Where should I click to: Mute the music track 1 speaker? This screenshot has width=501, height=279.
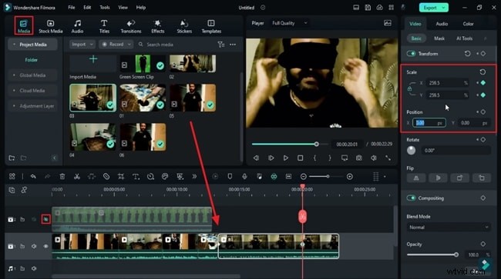(x=34, y=268)
